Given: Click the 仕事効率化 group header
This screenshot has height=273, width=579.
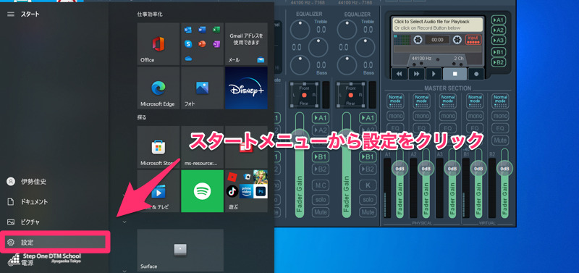Looking at the screenshot, I should point(150,14).
